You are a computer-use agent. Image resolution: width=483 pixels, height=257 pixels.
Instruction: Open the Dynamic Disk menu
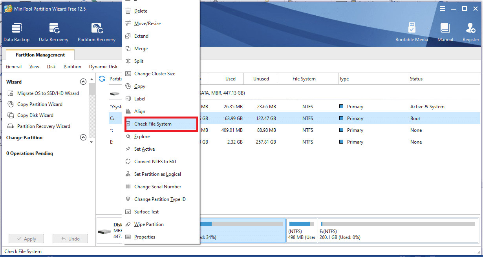(x=103, y=67)
